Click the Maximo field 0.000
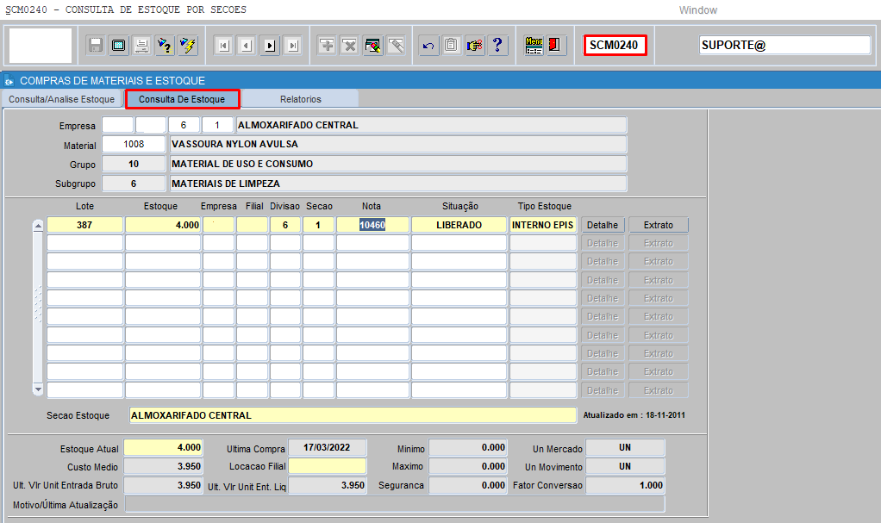881x523 pixels. point(468,466)
